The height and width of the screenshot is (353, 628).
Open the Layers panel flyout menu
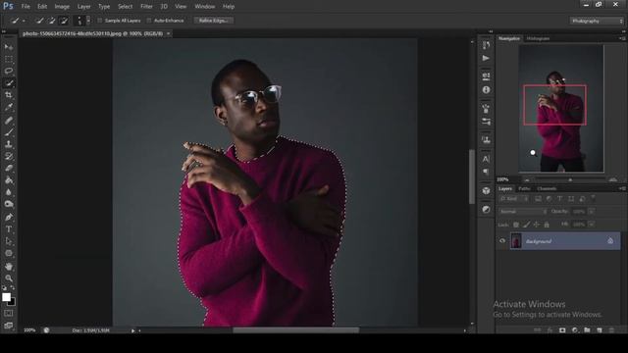point(622,188)
